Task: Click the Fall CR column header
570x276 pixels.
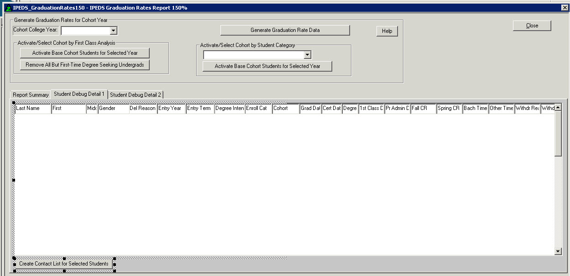Action: 424,109
